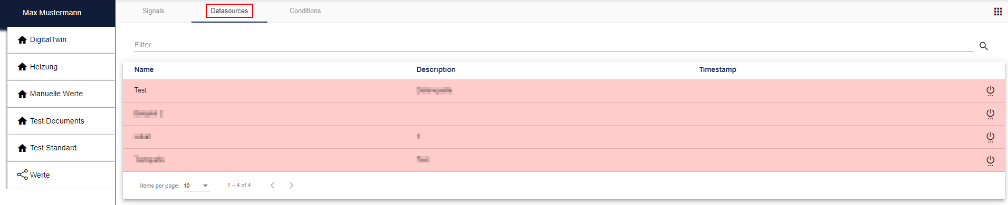Toggle power icon in second datasource row
This screenshot has height=205, width=1008.
(990, 114)
